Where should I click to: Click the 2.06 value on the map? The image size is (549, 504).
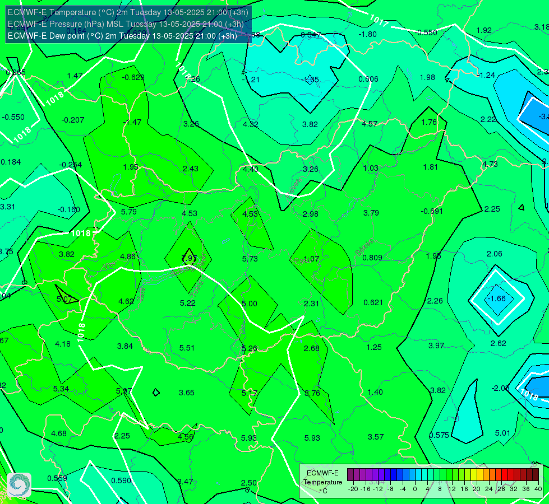click(495, 254)
